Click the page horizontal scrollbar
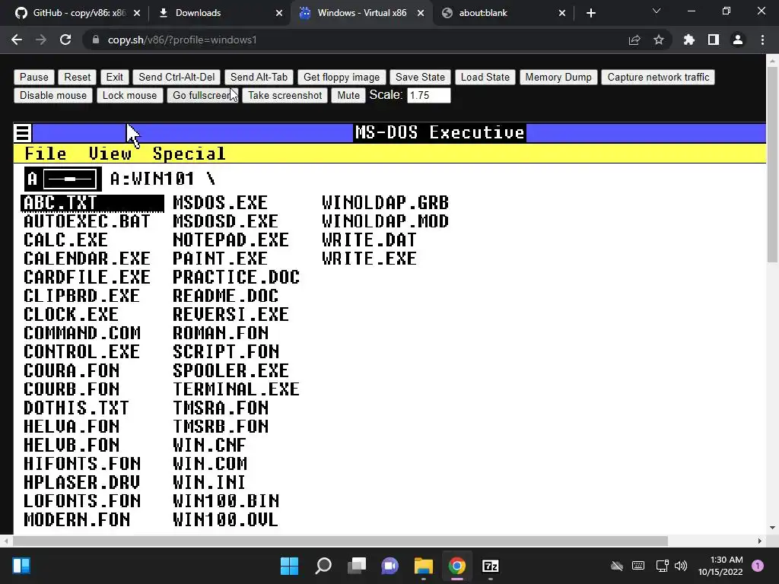The width and height of the screenshot is (779, 584). (340, 541)
